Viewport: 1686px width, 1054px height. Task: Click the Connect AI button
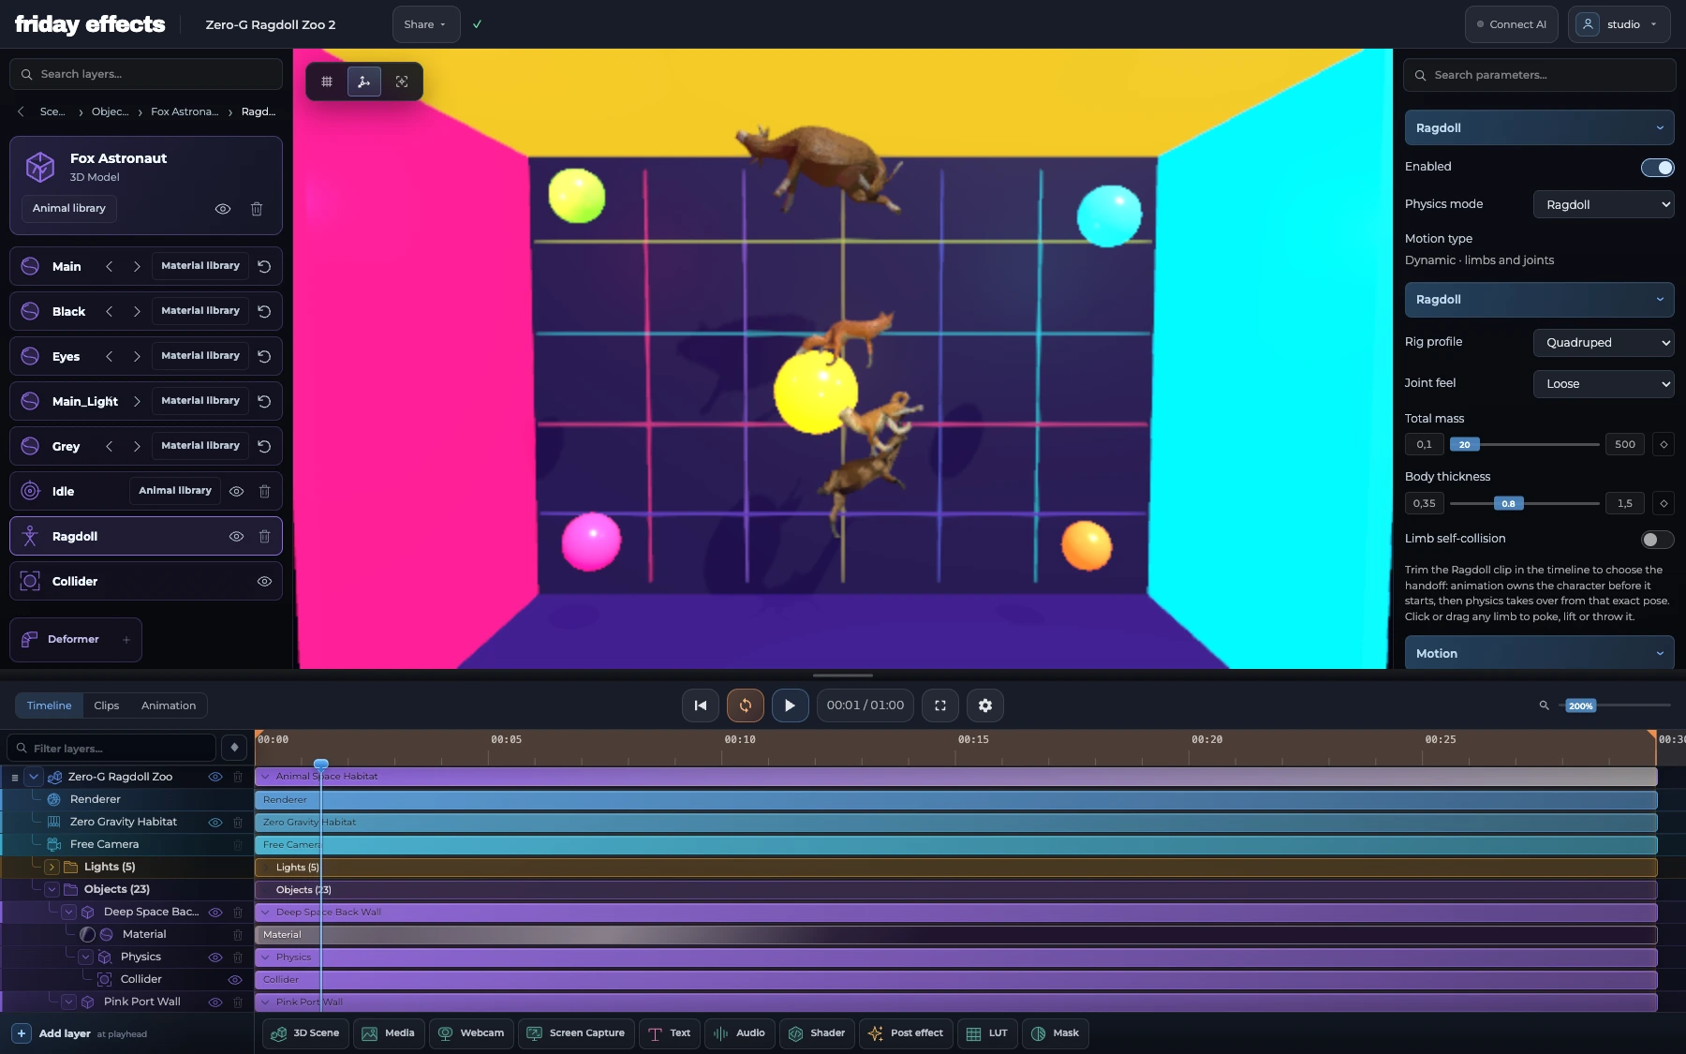point(1511,24)
